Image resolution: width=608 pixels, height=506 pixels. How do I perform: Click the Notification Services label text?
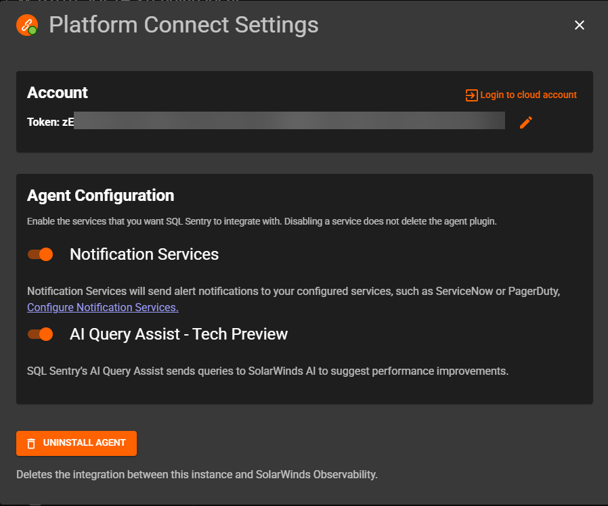[x=144, y=254]
